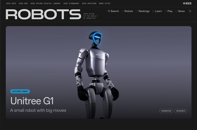Click the Featured Robot badge
The image size is (197, 130).
point(20,91)
